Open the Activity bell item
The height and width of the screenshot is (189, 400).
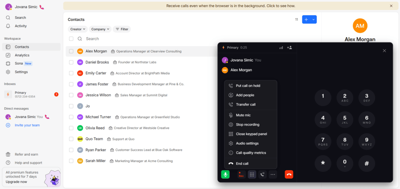pos(21,26)
